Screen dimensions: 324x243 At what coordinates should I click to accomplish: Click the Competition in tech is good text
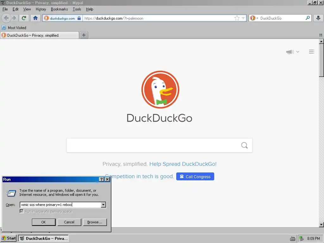pos(140,177)
